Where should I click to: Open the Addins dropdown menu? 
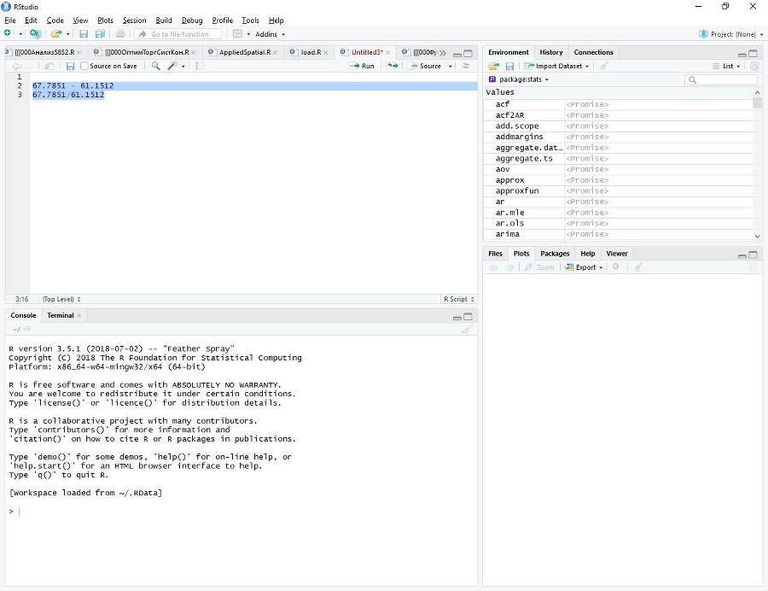tap(270, 34)
